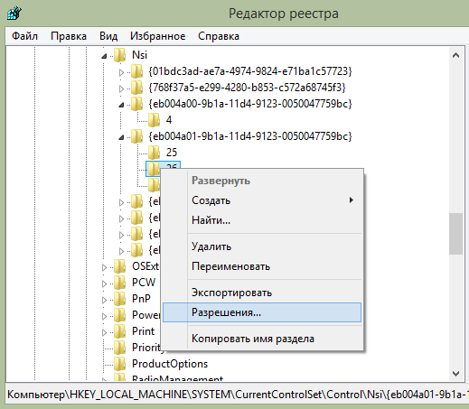Expand the {768f37a5-e299-4280-b853-c572a68745f3} key
Image resolution: width=469 pixels, height=409 pixels.
tap(121, 88)
